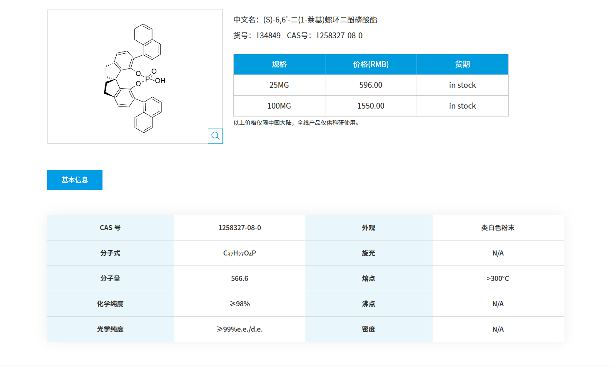Select the 规格 column header
The image size is (612, 367).
tap(279, 64)
